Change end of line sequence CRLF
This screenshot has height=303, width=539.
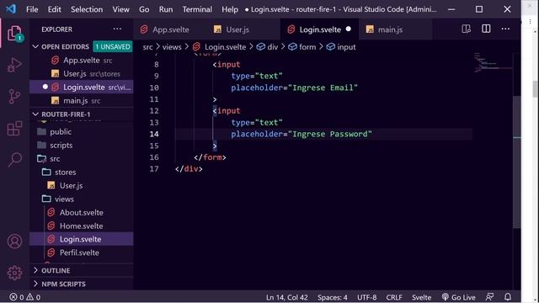click(x=394, y=297)
